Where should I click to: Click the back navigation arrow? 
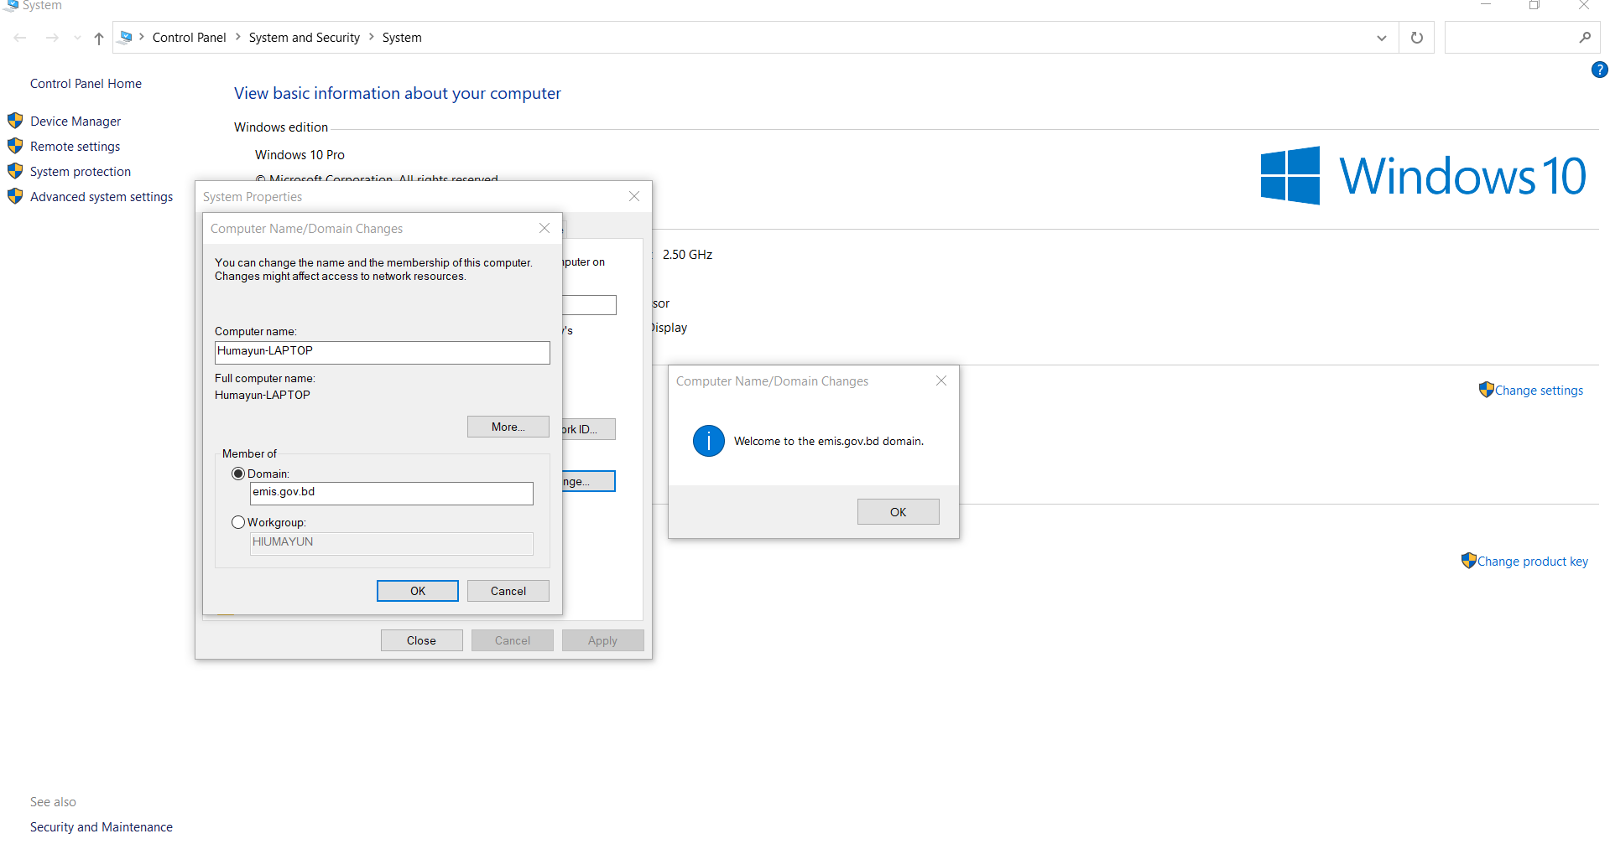pos(20,38)
